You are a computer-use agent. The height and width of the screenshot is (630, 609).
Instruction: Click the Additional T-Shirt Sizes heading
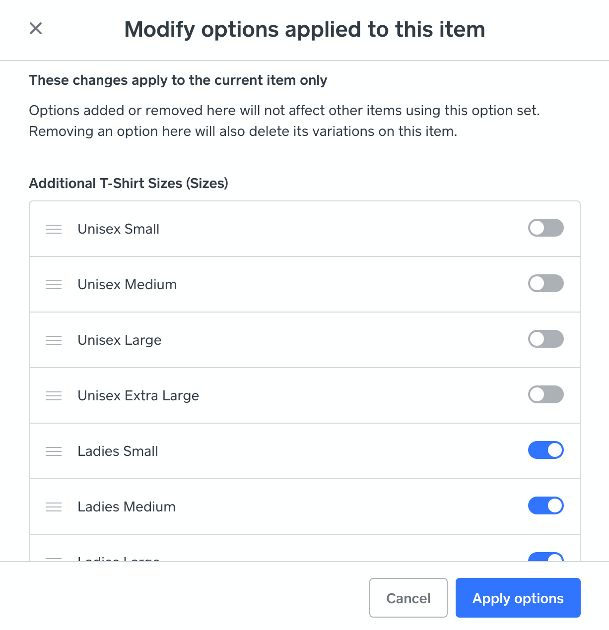(129, 183)
